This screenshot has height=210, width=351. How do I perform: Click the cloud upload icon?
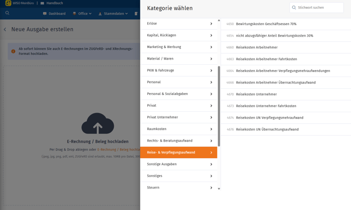pos(97,124)
